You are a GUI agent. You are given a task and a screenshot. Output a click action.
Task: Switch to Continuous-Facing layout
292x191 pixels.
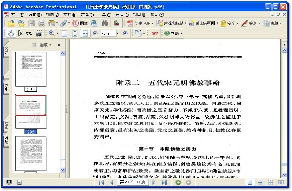(x=271, y=182)
